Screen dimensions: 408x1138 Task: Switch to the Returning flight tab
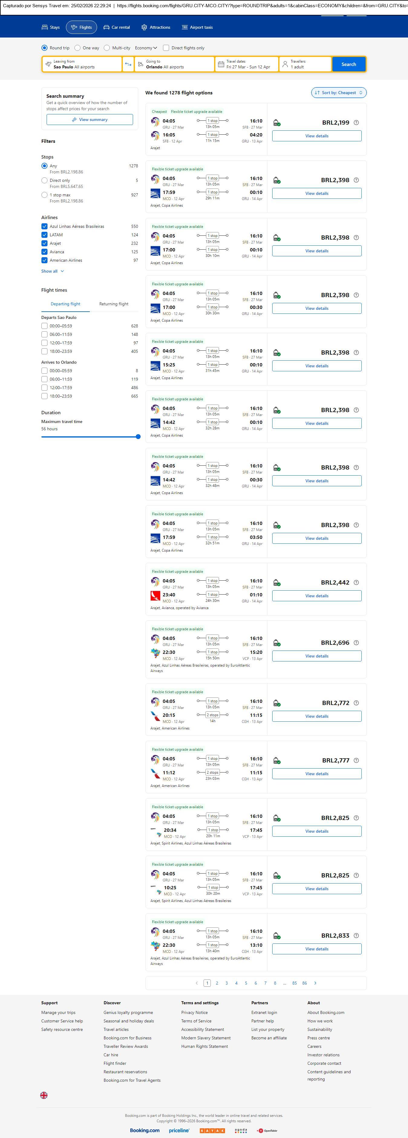click(x=113, y=304)
